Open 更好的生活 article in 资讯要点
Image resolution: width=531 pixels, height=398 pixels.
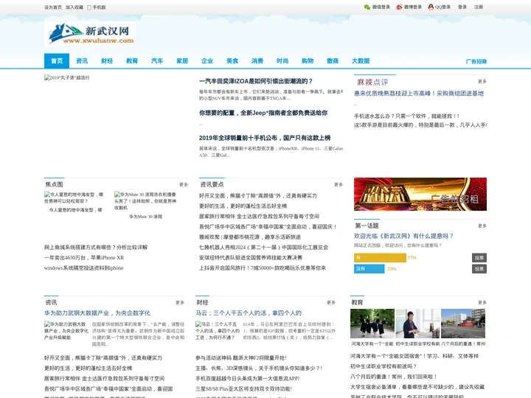(243, 206)
